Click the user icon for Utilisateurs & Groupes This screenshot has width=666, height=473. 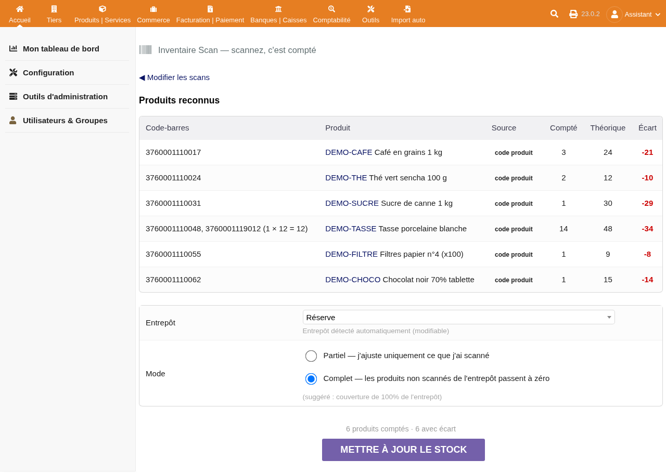[x=13, y=120]
